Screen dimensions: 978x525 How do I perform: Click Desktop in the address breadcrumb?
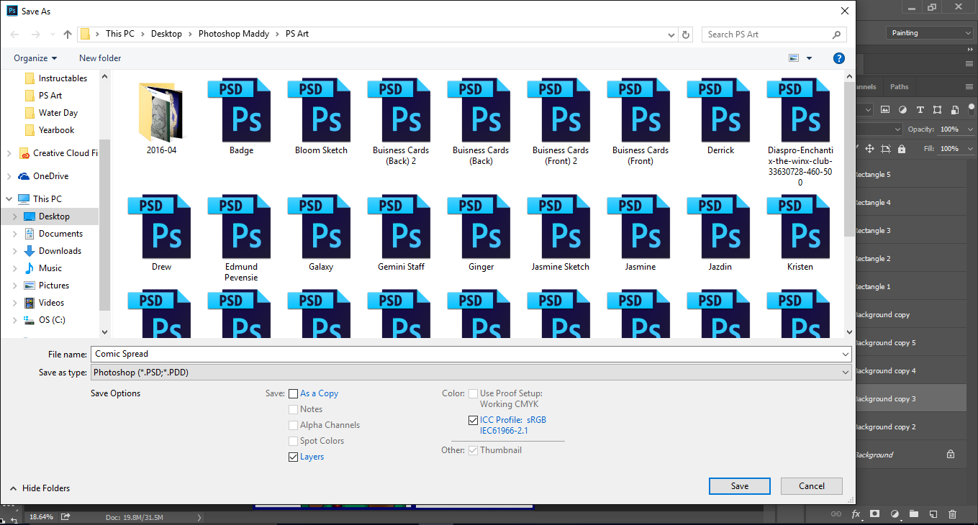166,34
